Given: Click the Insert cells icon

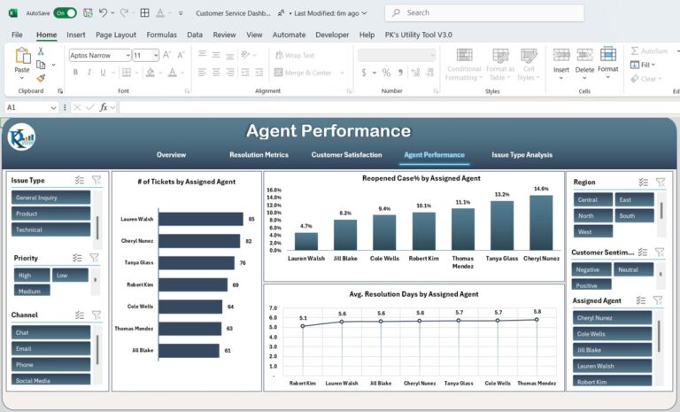Looking at the screenshot, I should (561, 55).
